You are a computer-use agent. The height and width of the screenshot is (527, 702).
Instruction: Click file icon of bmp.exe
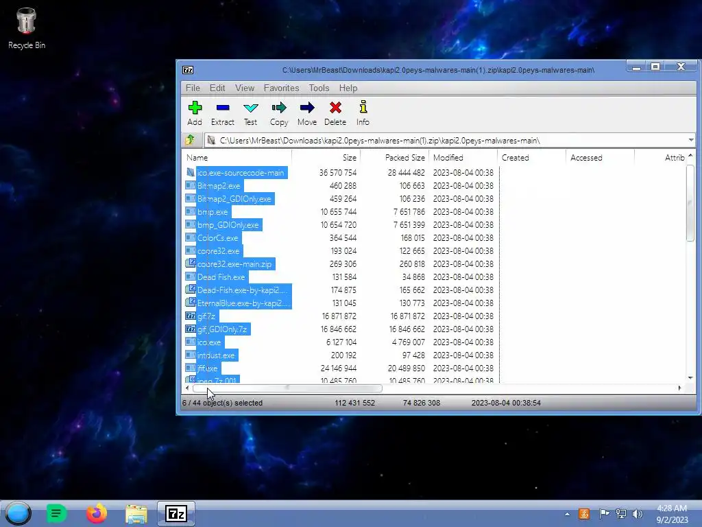(191, 211)
